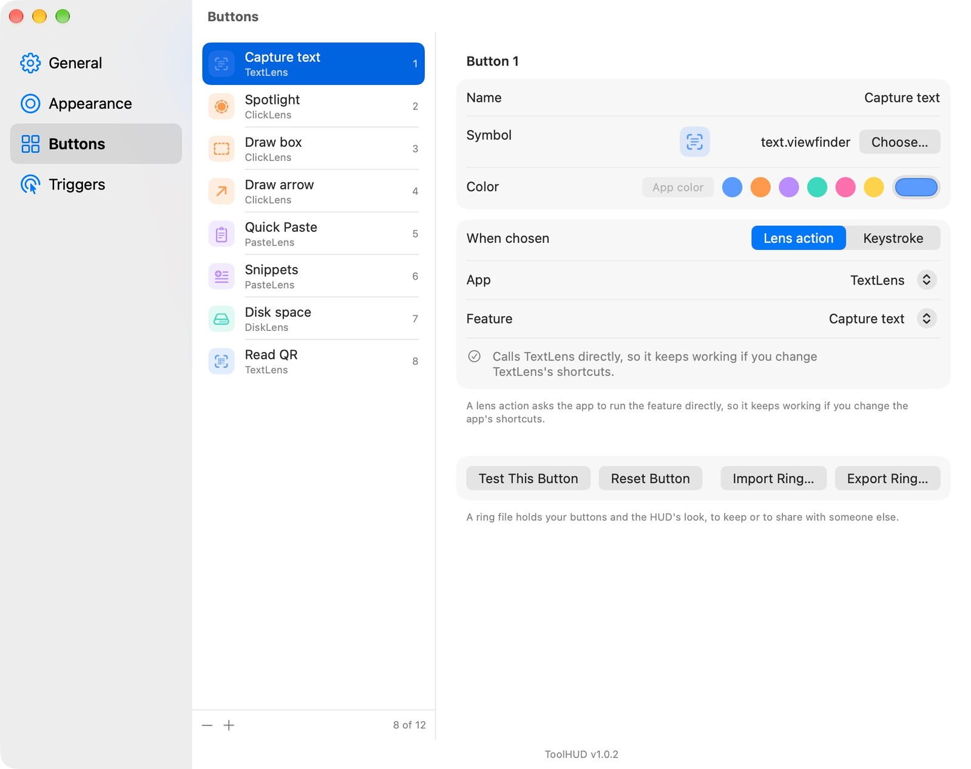Click the Read QR viewfinder icon
Image resolution: width=971 pixels, height=769 pixels.
[x=222, y=361]
